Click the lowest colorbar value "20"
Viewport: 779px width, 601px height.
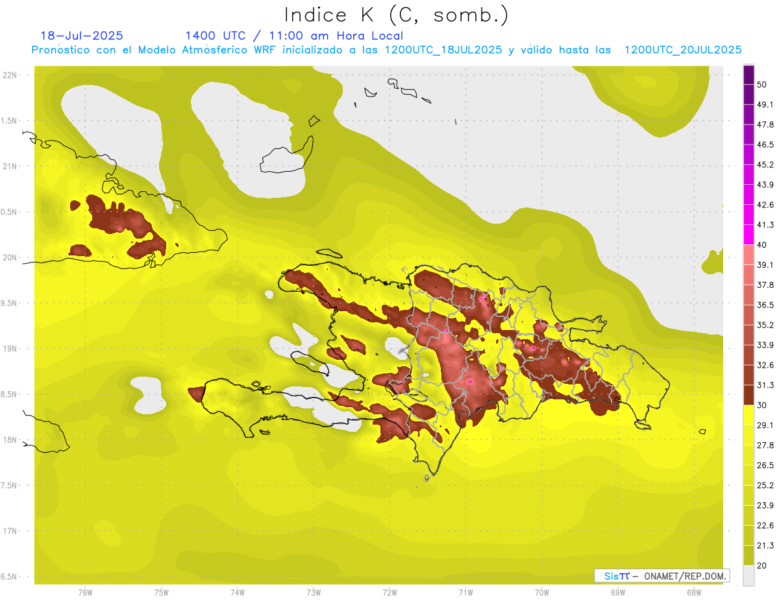[761, 565]
